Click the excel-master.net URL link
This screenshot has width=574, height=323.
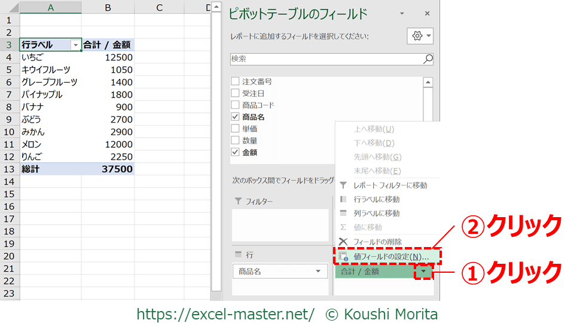coord(225,313)
